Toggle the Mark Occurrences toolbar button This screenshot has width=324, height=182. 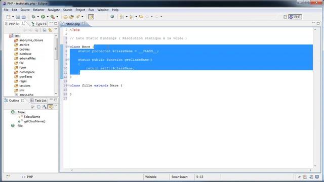91,17
